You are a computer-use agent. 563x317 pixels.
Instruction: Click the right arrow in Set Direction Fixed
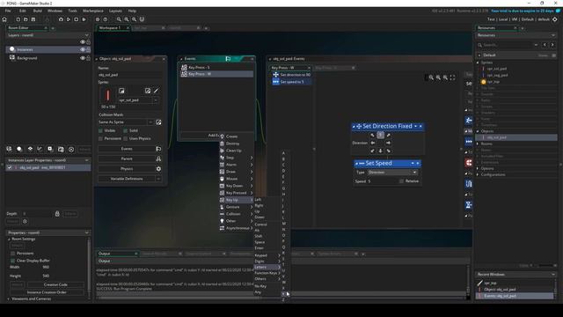tap(389, 143)
